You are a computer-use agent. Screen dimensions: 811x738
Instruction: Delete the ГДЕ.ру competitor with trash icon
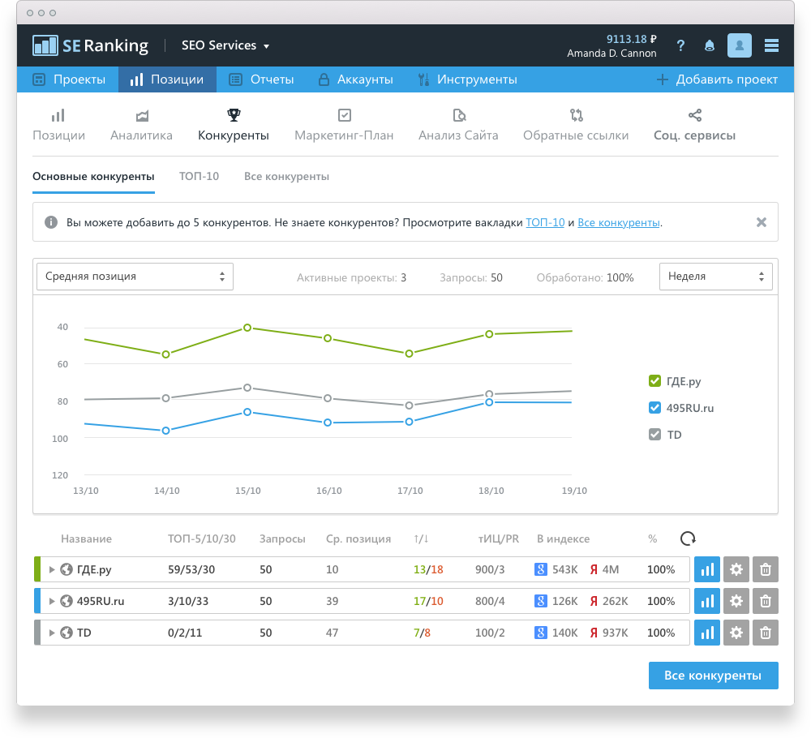tap(766, 569)
